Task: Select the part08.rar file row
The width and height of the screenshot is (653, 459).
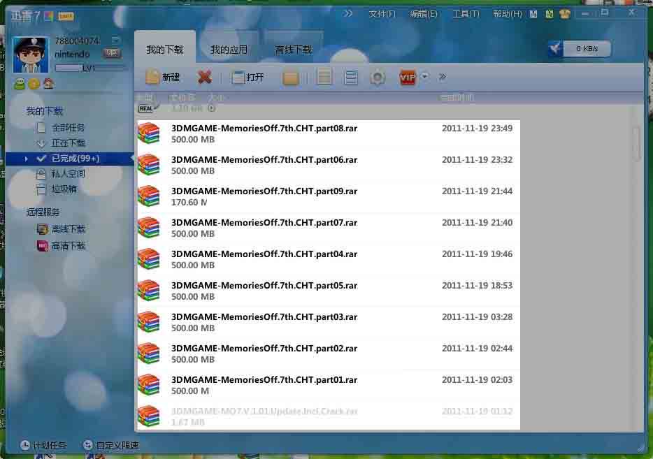Action: (x=327, y=134)
